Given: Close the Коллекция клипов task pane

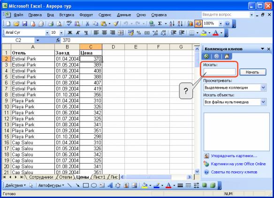Looking at the screenshot, I should click(x=269, y=49).
